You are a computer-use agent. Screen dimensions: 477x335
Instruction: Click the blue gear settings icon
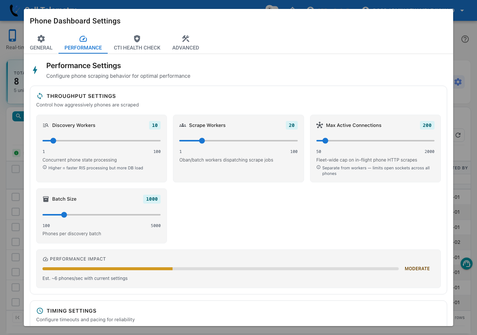[x=458, y=82]
